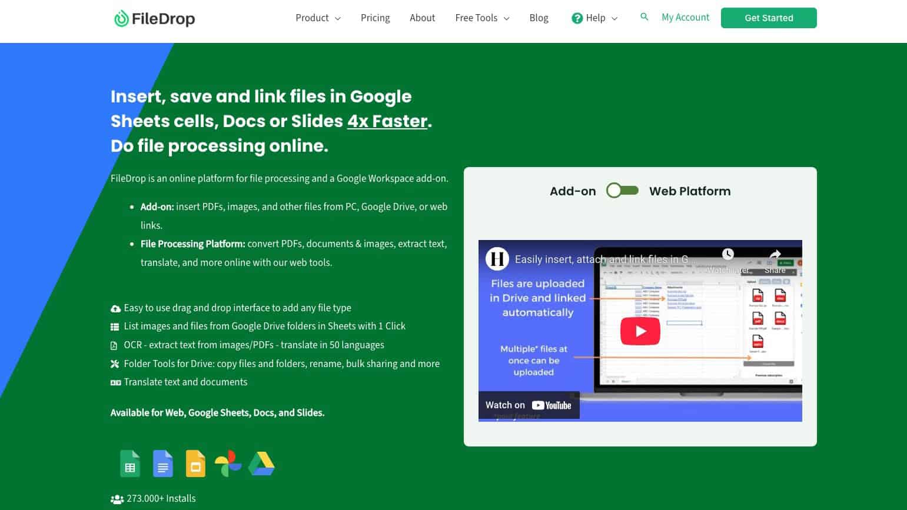Open Google Drive via its icon

[261, 464]
